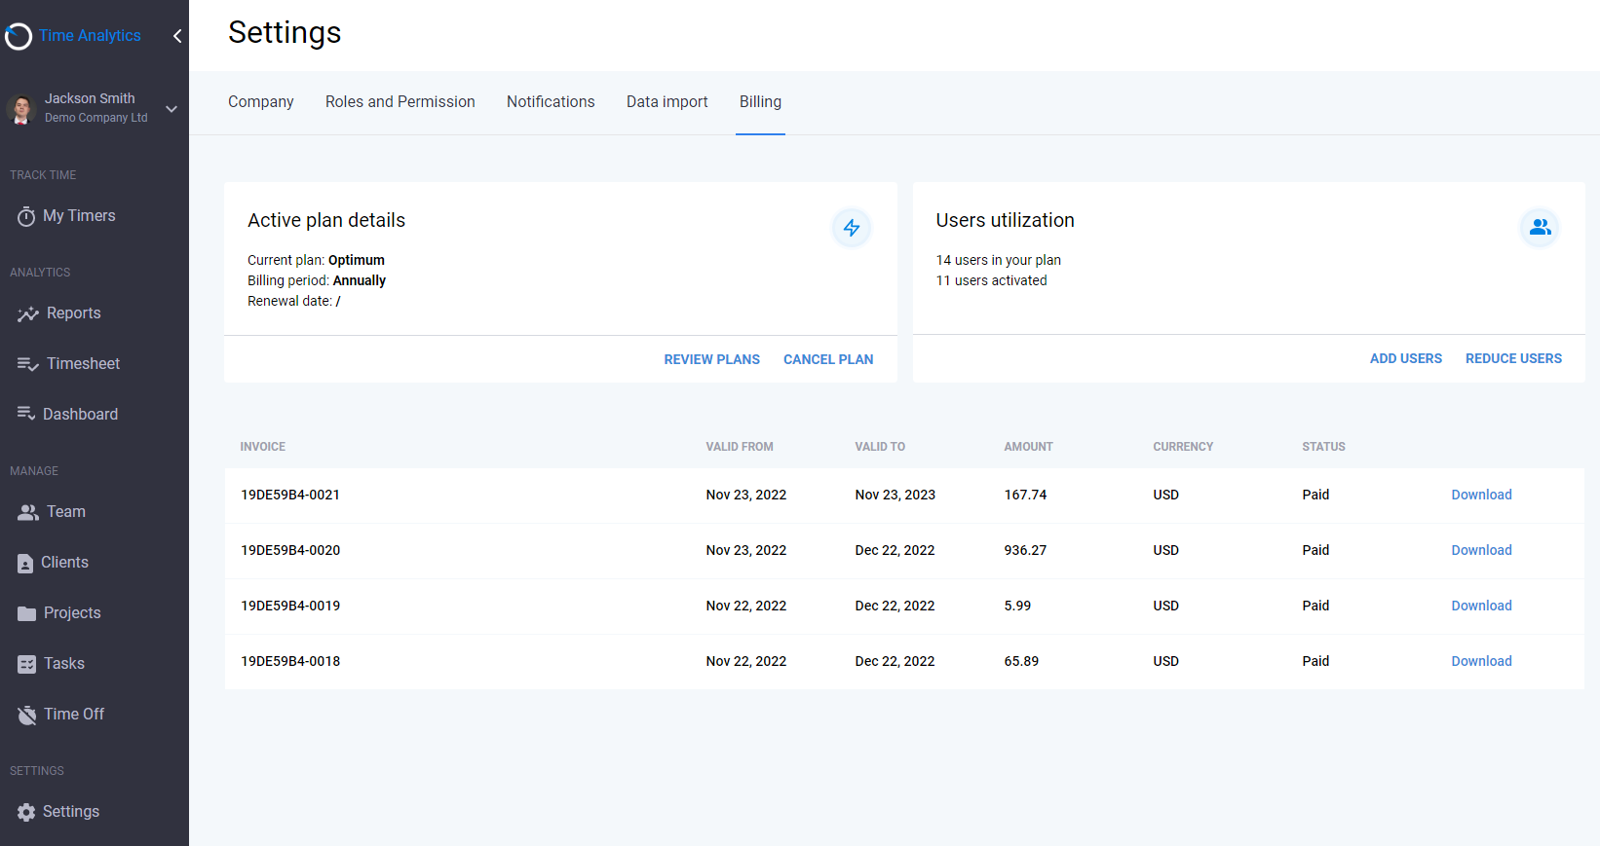Click the Reports chart icon
1600x846 pixels.
(x=27, y=313)
